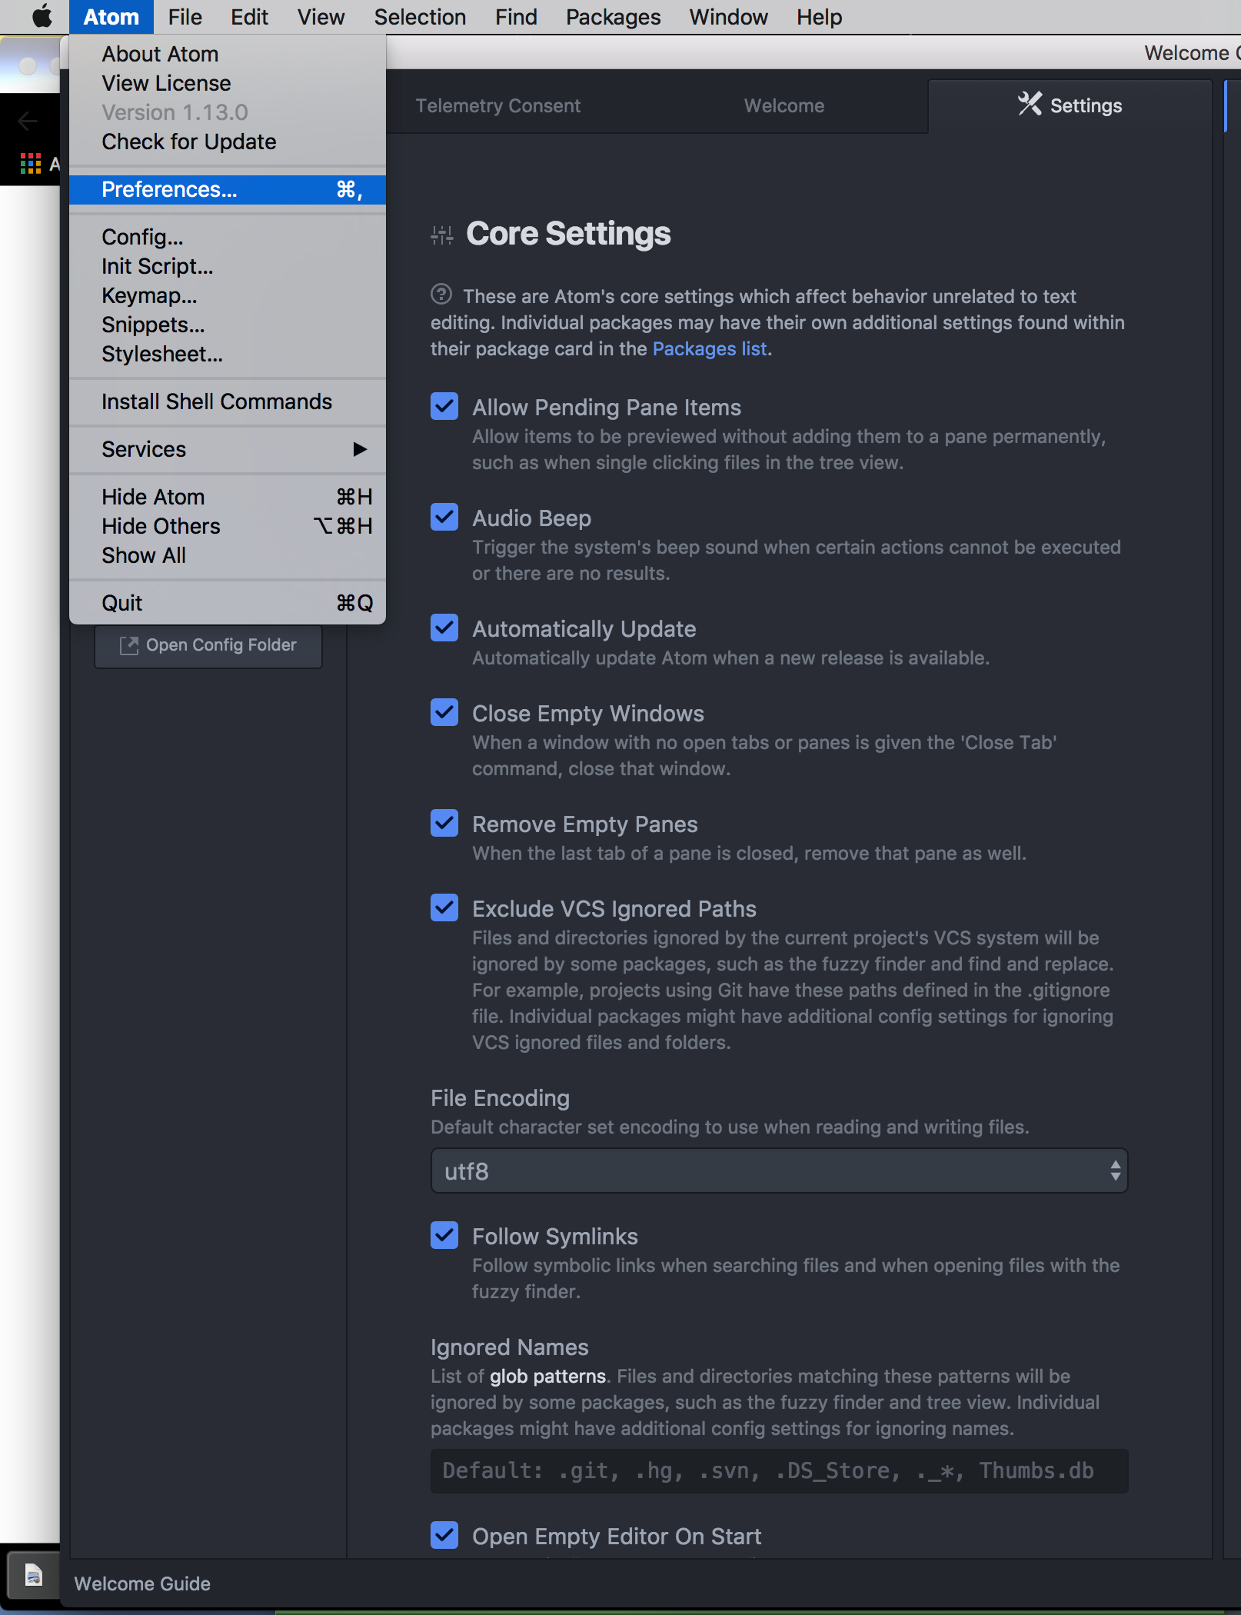Open Keymap... from the menu

pyautogui.click(x=228, y=295)
